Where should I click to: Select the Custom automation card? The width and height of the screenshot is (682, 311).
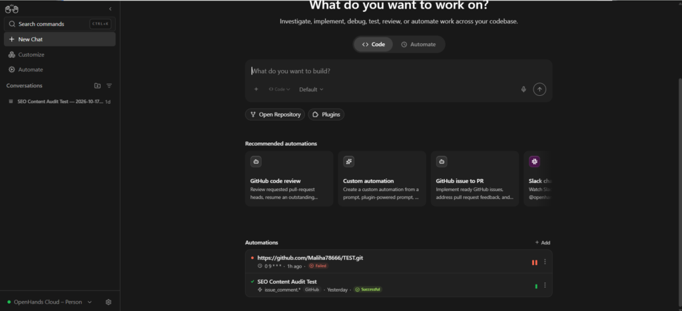pyautogui.click(x=382, y=178)
